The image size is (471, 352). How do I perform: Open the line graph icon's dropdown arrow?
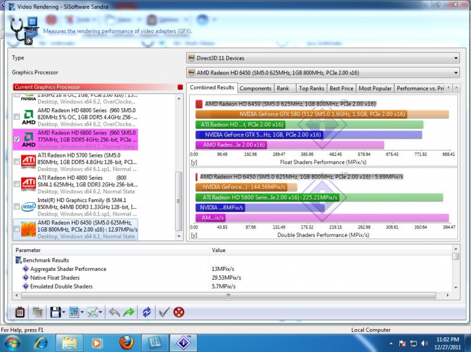100,313
